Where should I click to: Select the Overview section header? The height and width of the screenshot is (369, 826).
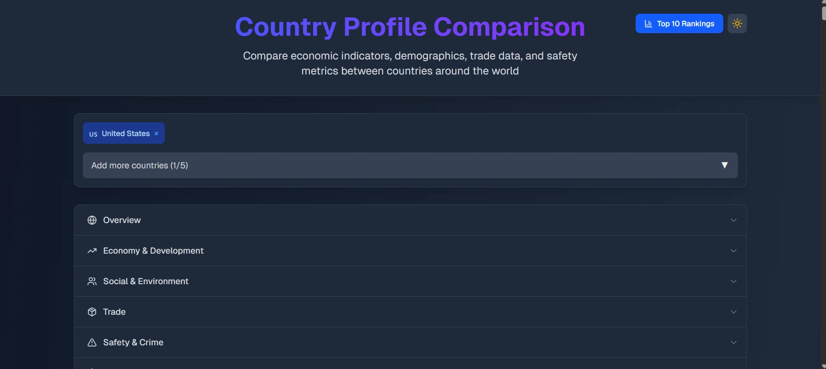(410, 220)
